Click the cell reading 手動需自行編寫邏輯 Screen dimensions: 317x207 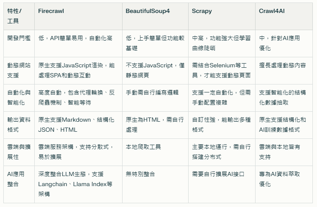coord(152,92)
